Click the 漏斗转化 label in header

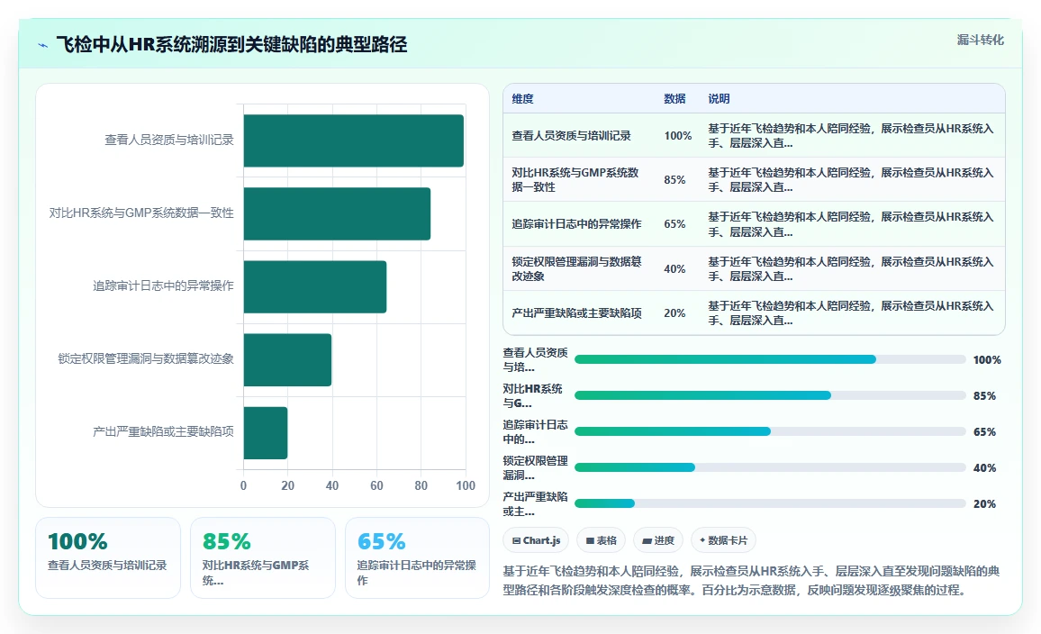tap(980, 40)
